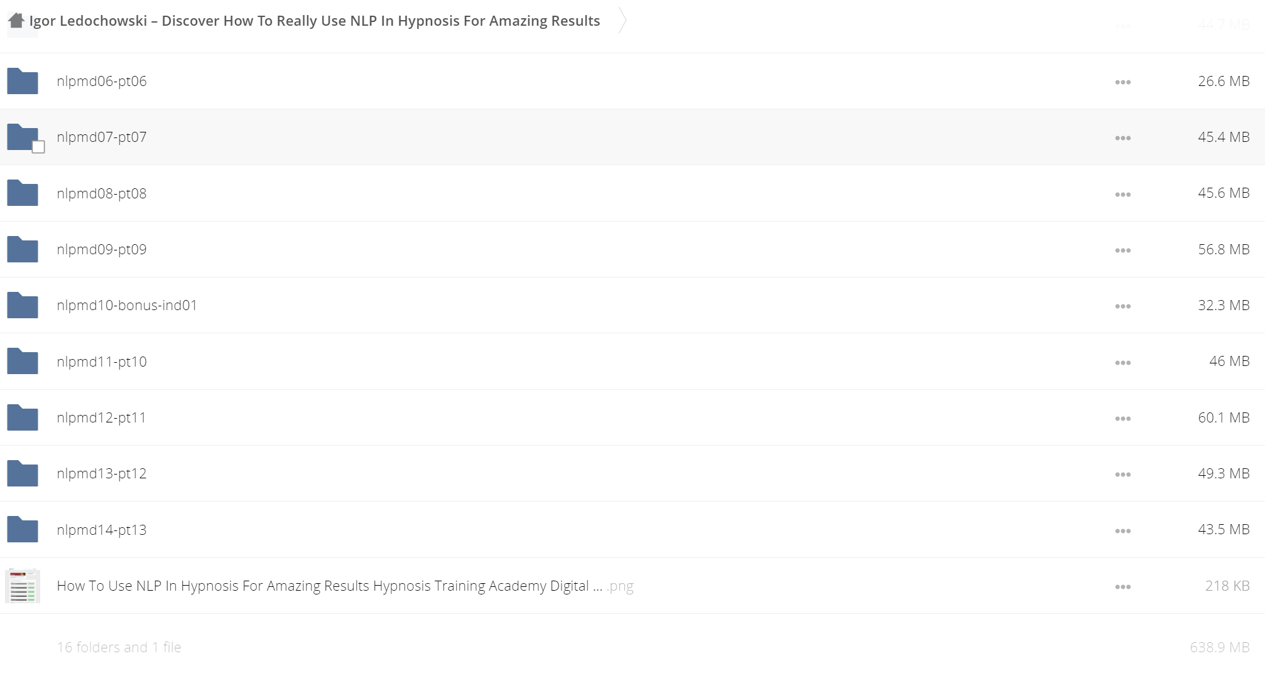Open more options for nlpmd06-pt06
Viewport: 1265px width, 693px height.
point(1122,82)
